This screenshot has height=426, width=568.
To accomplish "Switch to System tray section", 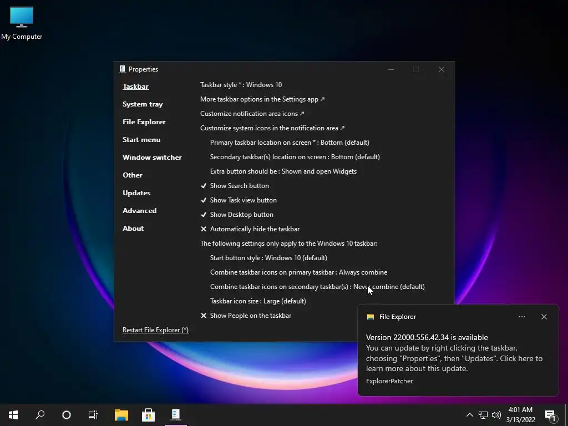I will [143, 104].
